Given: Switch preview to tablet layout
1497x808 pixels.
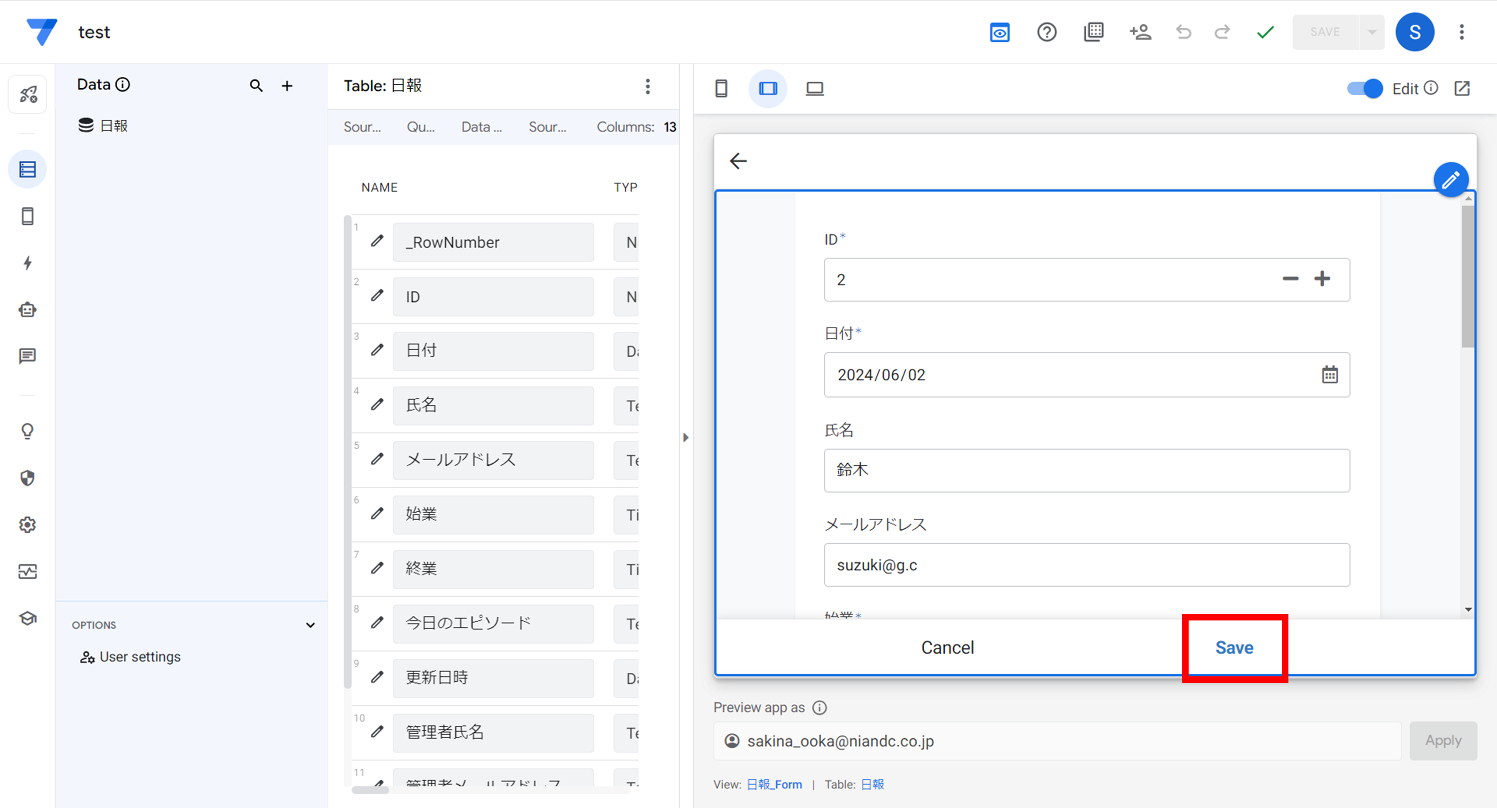Looking at the screenshot, I should coord(767,88).
